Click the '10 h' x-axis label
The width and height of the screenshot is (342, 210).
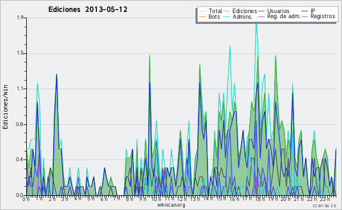[x=156, y=199]
